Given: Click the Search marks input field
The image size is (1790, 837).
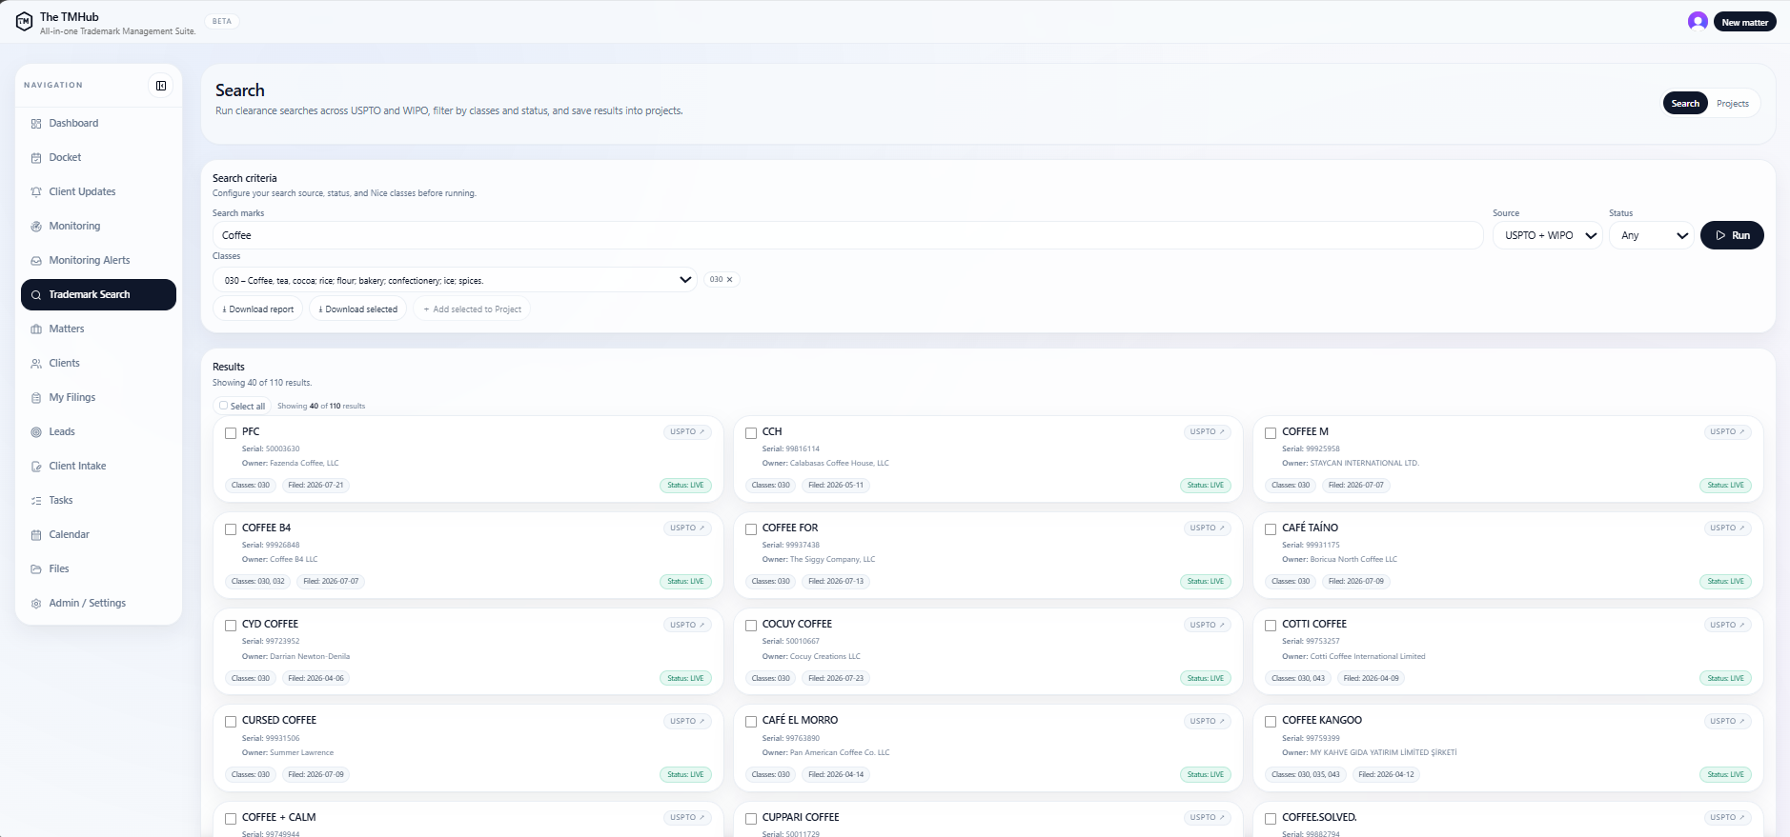Looking at the screenshot, I should (x=847, y=235).
